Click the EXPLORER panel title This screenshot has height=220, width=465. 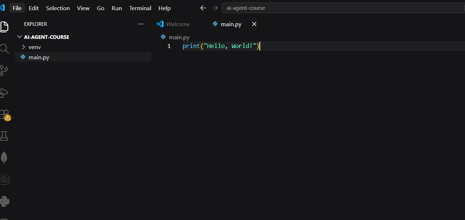coord(35,24)
